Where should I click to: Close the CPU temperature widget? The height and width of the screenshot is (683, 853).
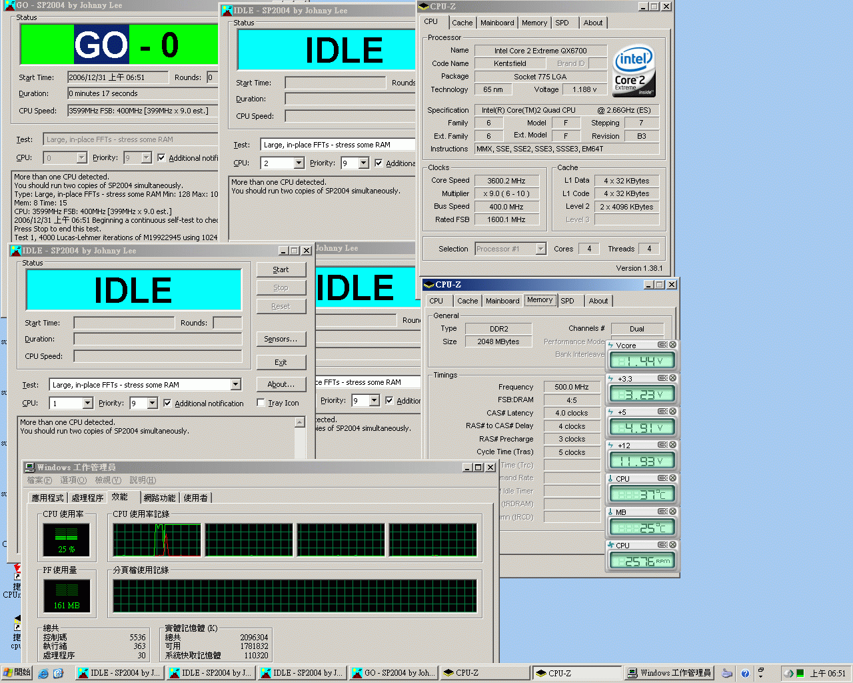(x=672, y=478)
